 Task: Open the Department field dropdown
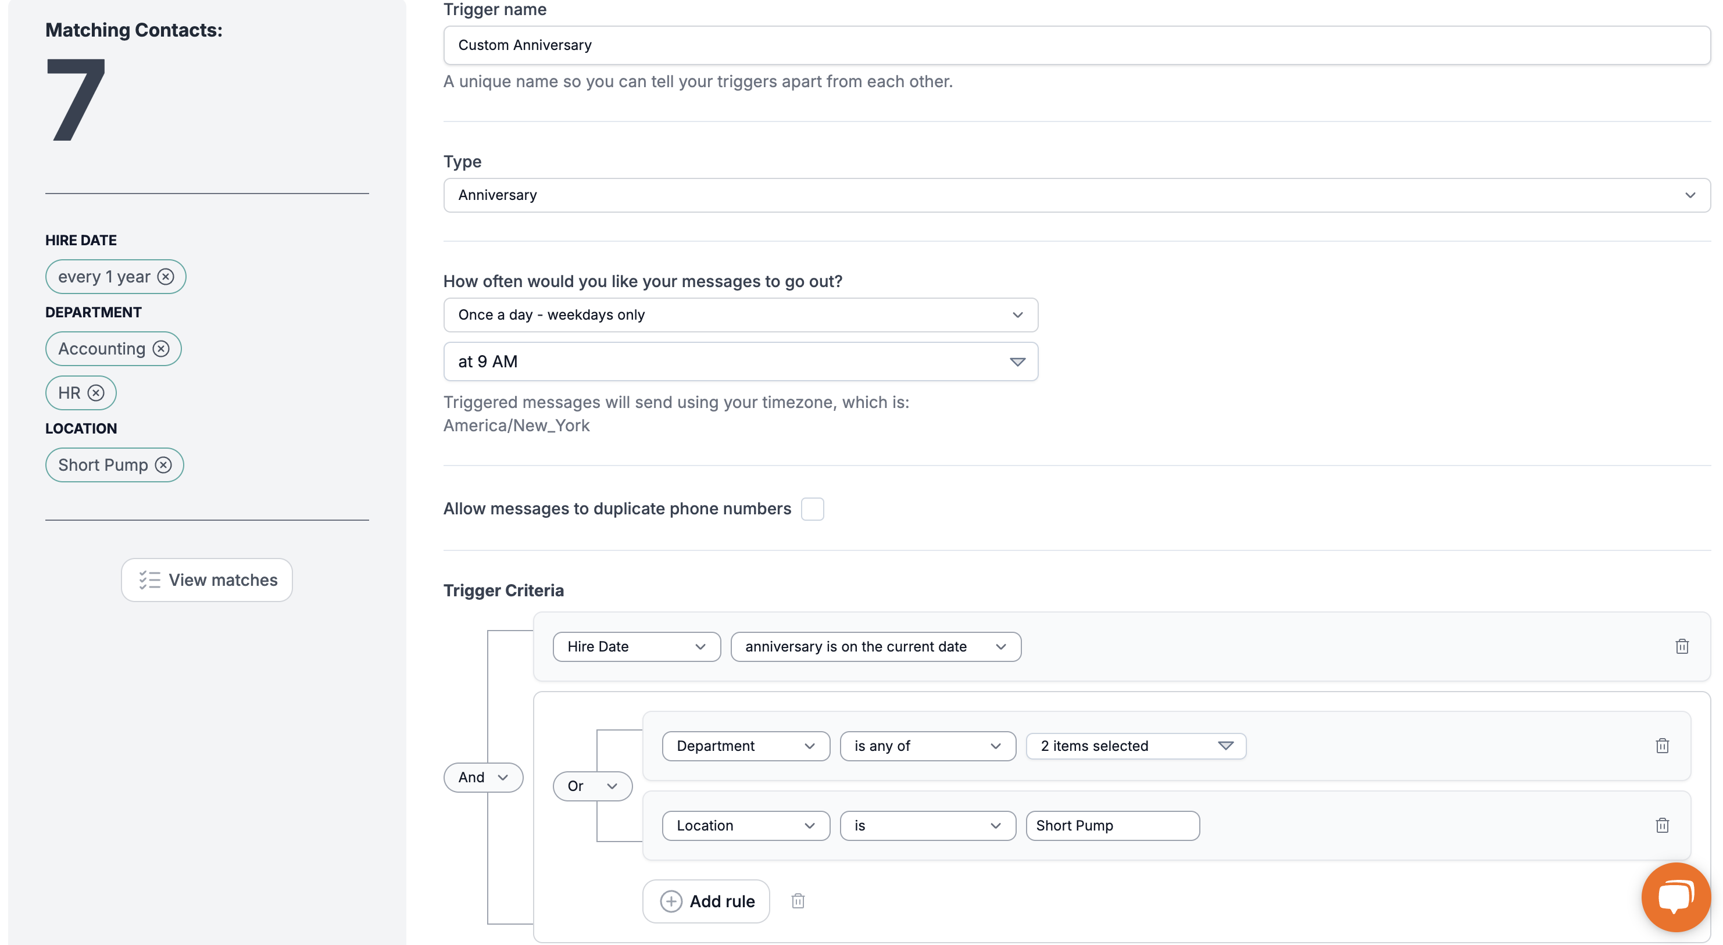tap(746, 745)
